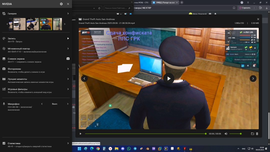Open File Explorer from taskbar

[x=116, y=148]
